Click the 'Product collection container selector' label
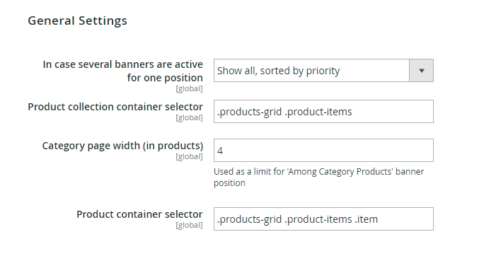 click(x=115, y=107)
